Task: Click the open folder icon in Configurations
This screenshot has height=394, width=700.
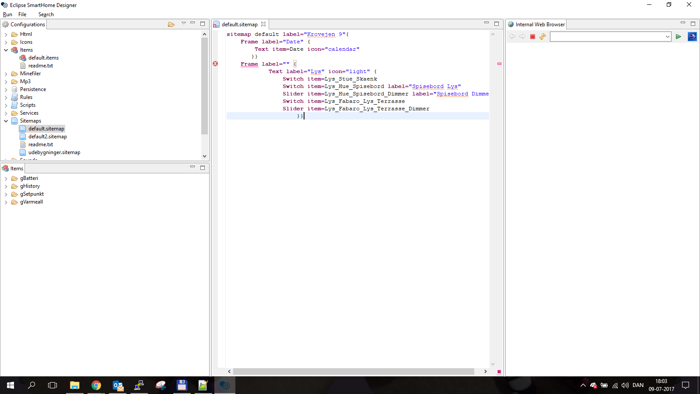Action: [171, 24]
